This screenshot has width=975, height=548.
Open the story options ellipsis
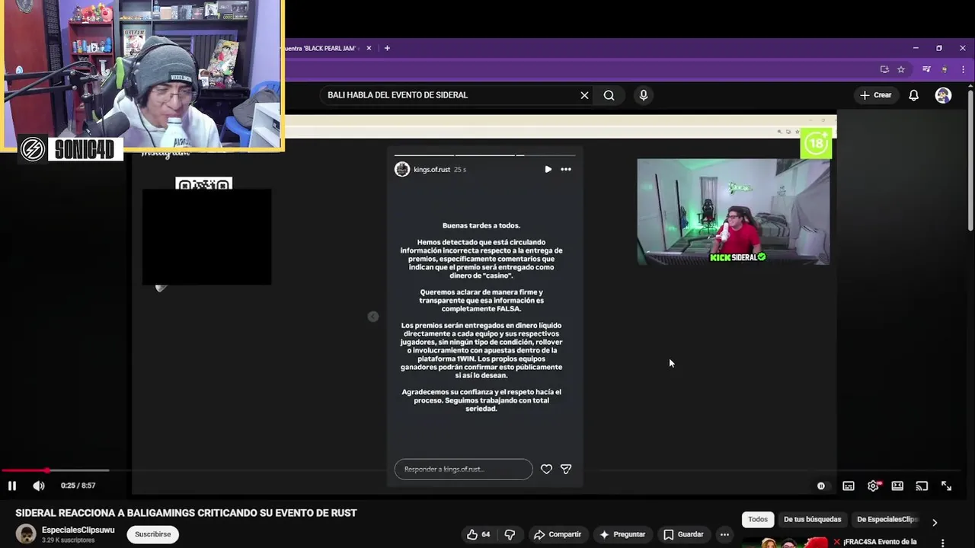point(566,169)
